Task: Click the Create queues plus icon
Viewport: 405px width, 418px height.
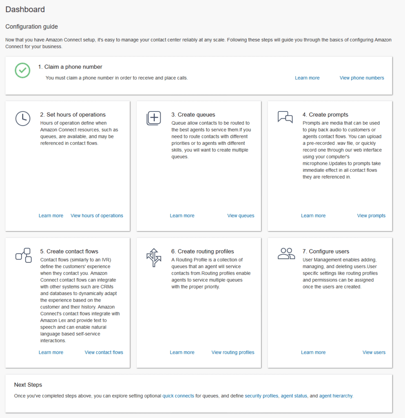Action: (x=154, y=118)
